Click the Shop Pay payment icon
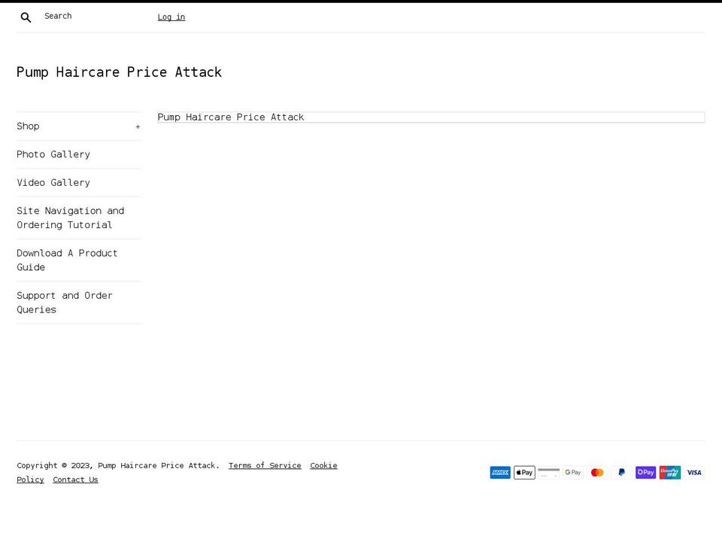This screenshot has width=722, height=542. pos(645,473)
